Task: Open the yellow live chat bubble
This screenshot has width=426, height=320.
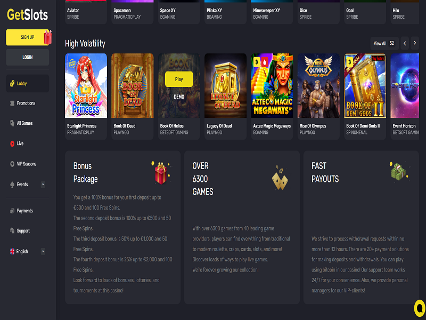Action: (420, 308)
